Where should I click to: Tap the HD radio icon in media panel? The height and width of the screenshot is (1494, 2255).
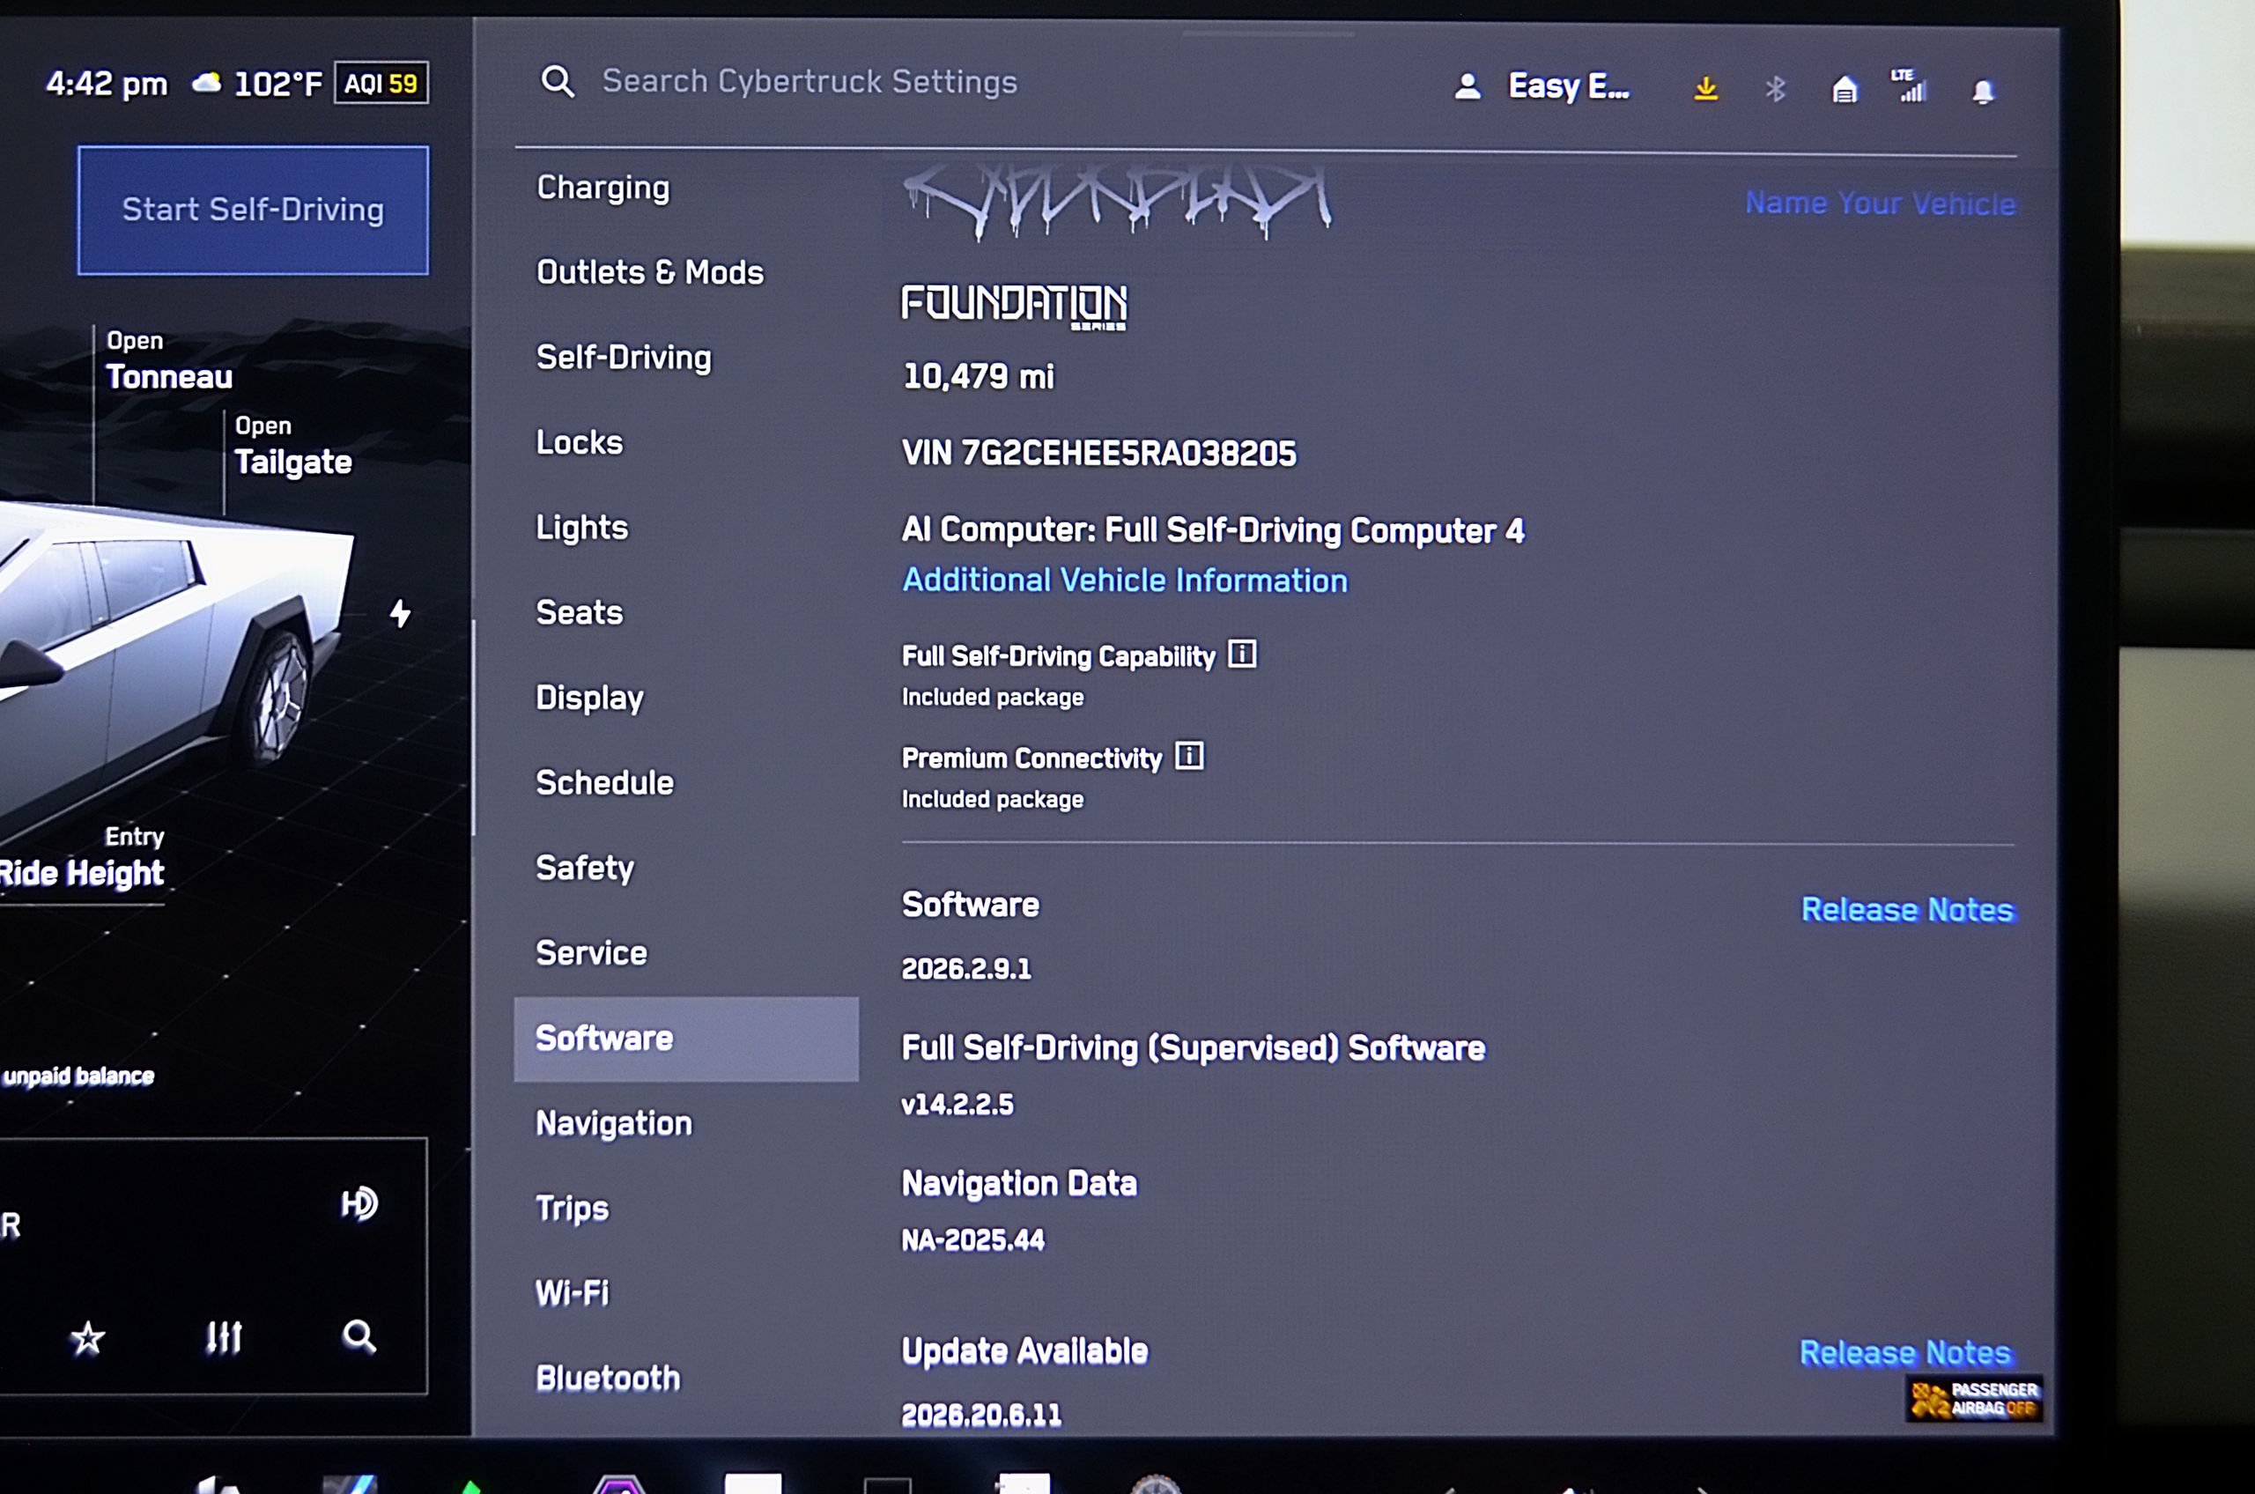[359, 1203]
